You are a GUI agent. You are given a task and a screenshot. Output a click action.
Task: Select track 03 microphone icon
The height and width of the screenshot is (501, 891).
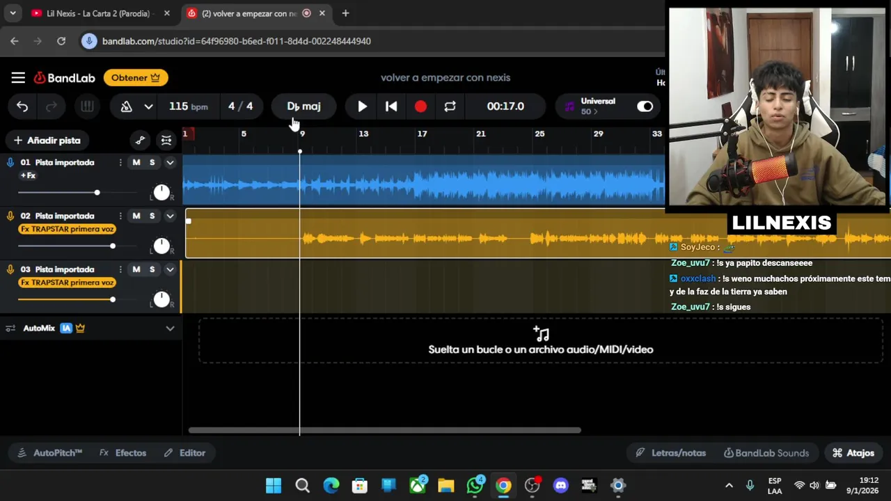[x=10, y=270]
